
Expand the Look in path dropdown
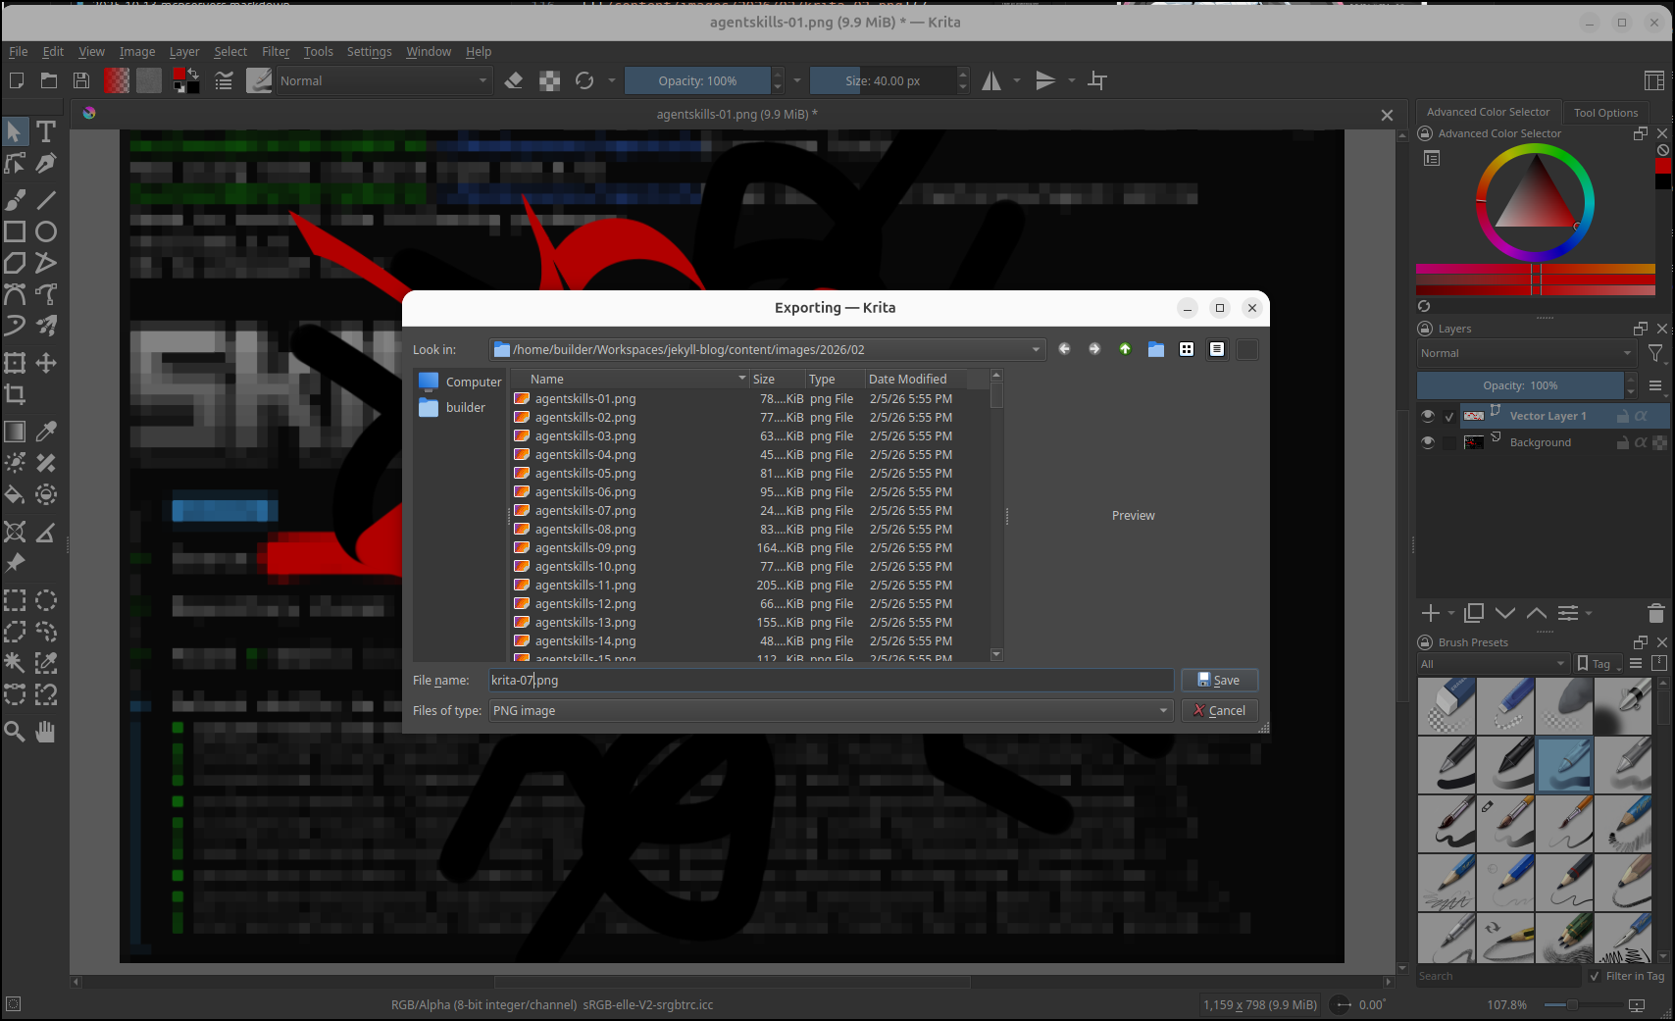pyautogui.click(x=1036, y=349)
